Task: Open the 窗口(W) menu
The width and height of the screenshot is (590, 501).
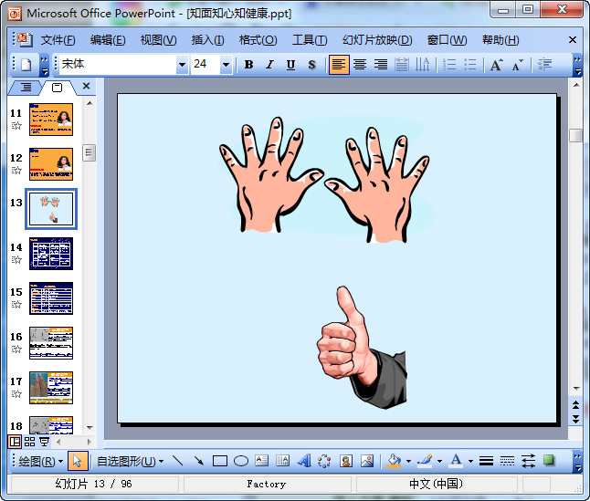Action: [447, 40]
